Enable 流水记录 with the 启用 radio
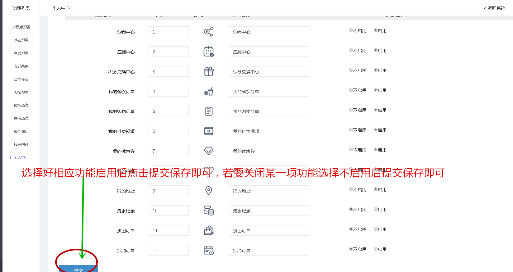Viewport: 513px width, 272px height. click(x=376, y=209)
